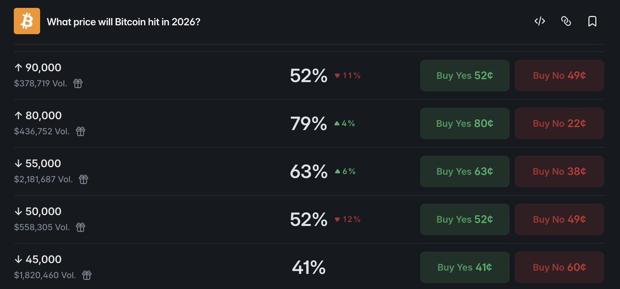Choose Buy No 38¢
Screen dimensions: 620x289
point(559,171)
